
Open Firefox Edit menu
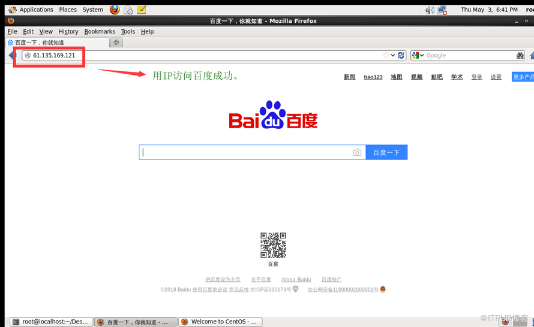pos(28,31)
